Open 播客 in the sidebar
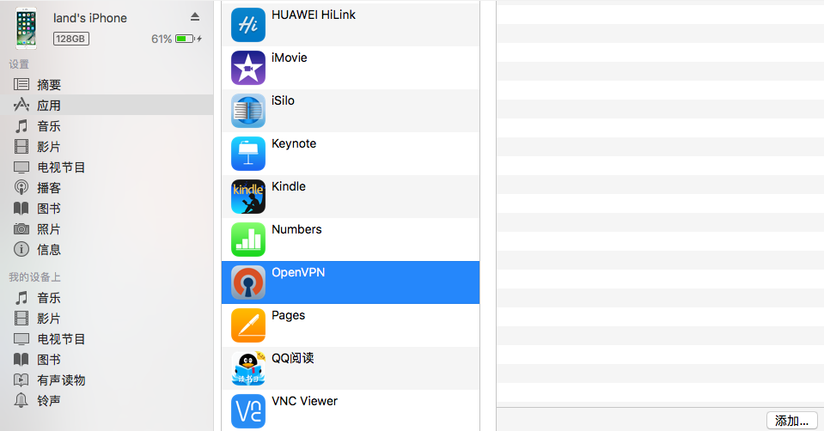This screenshot has height=431, width=824. 49,188
